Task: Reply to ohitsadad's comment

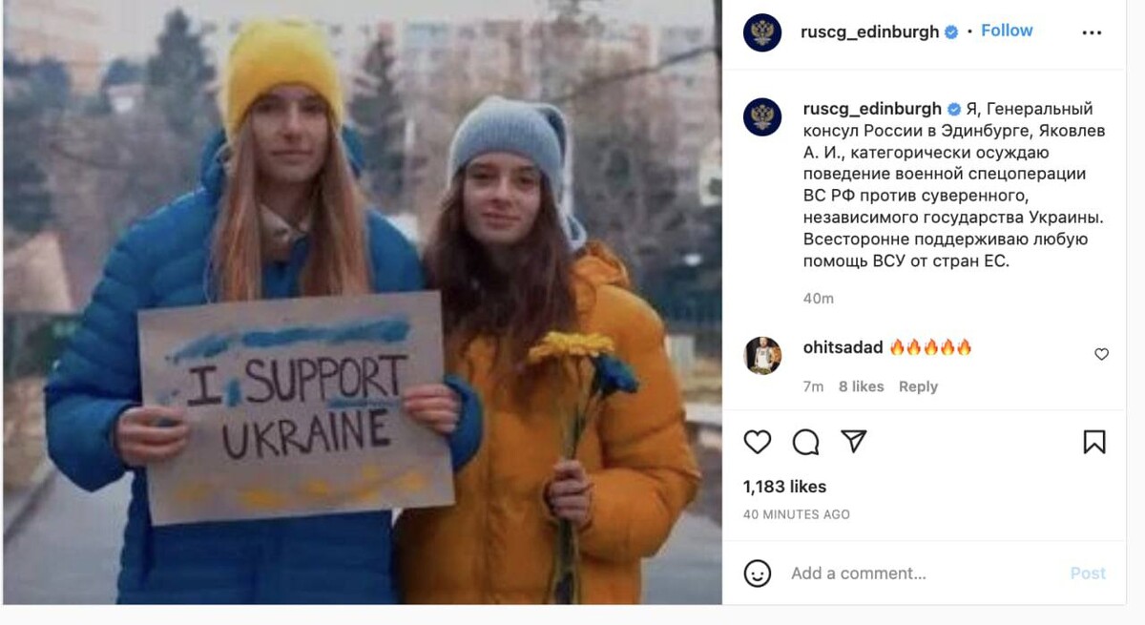Action: click(x=918, y=386)
